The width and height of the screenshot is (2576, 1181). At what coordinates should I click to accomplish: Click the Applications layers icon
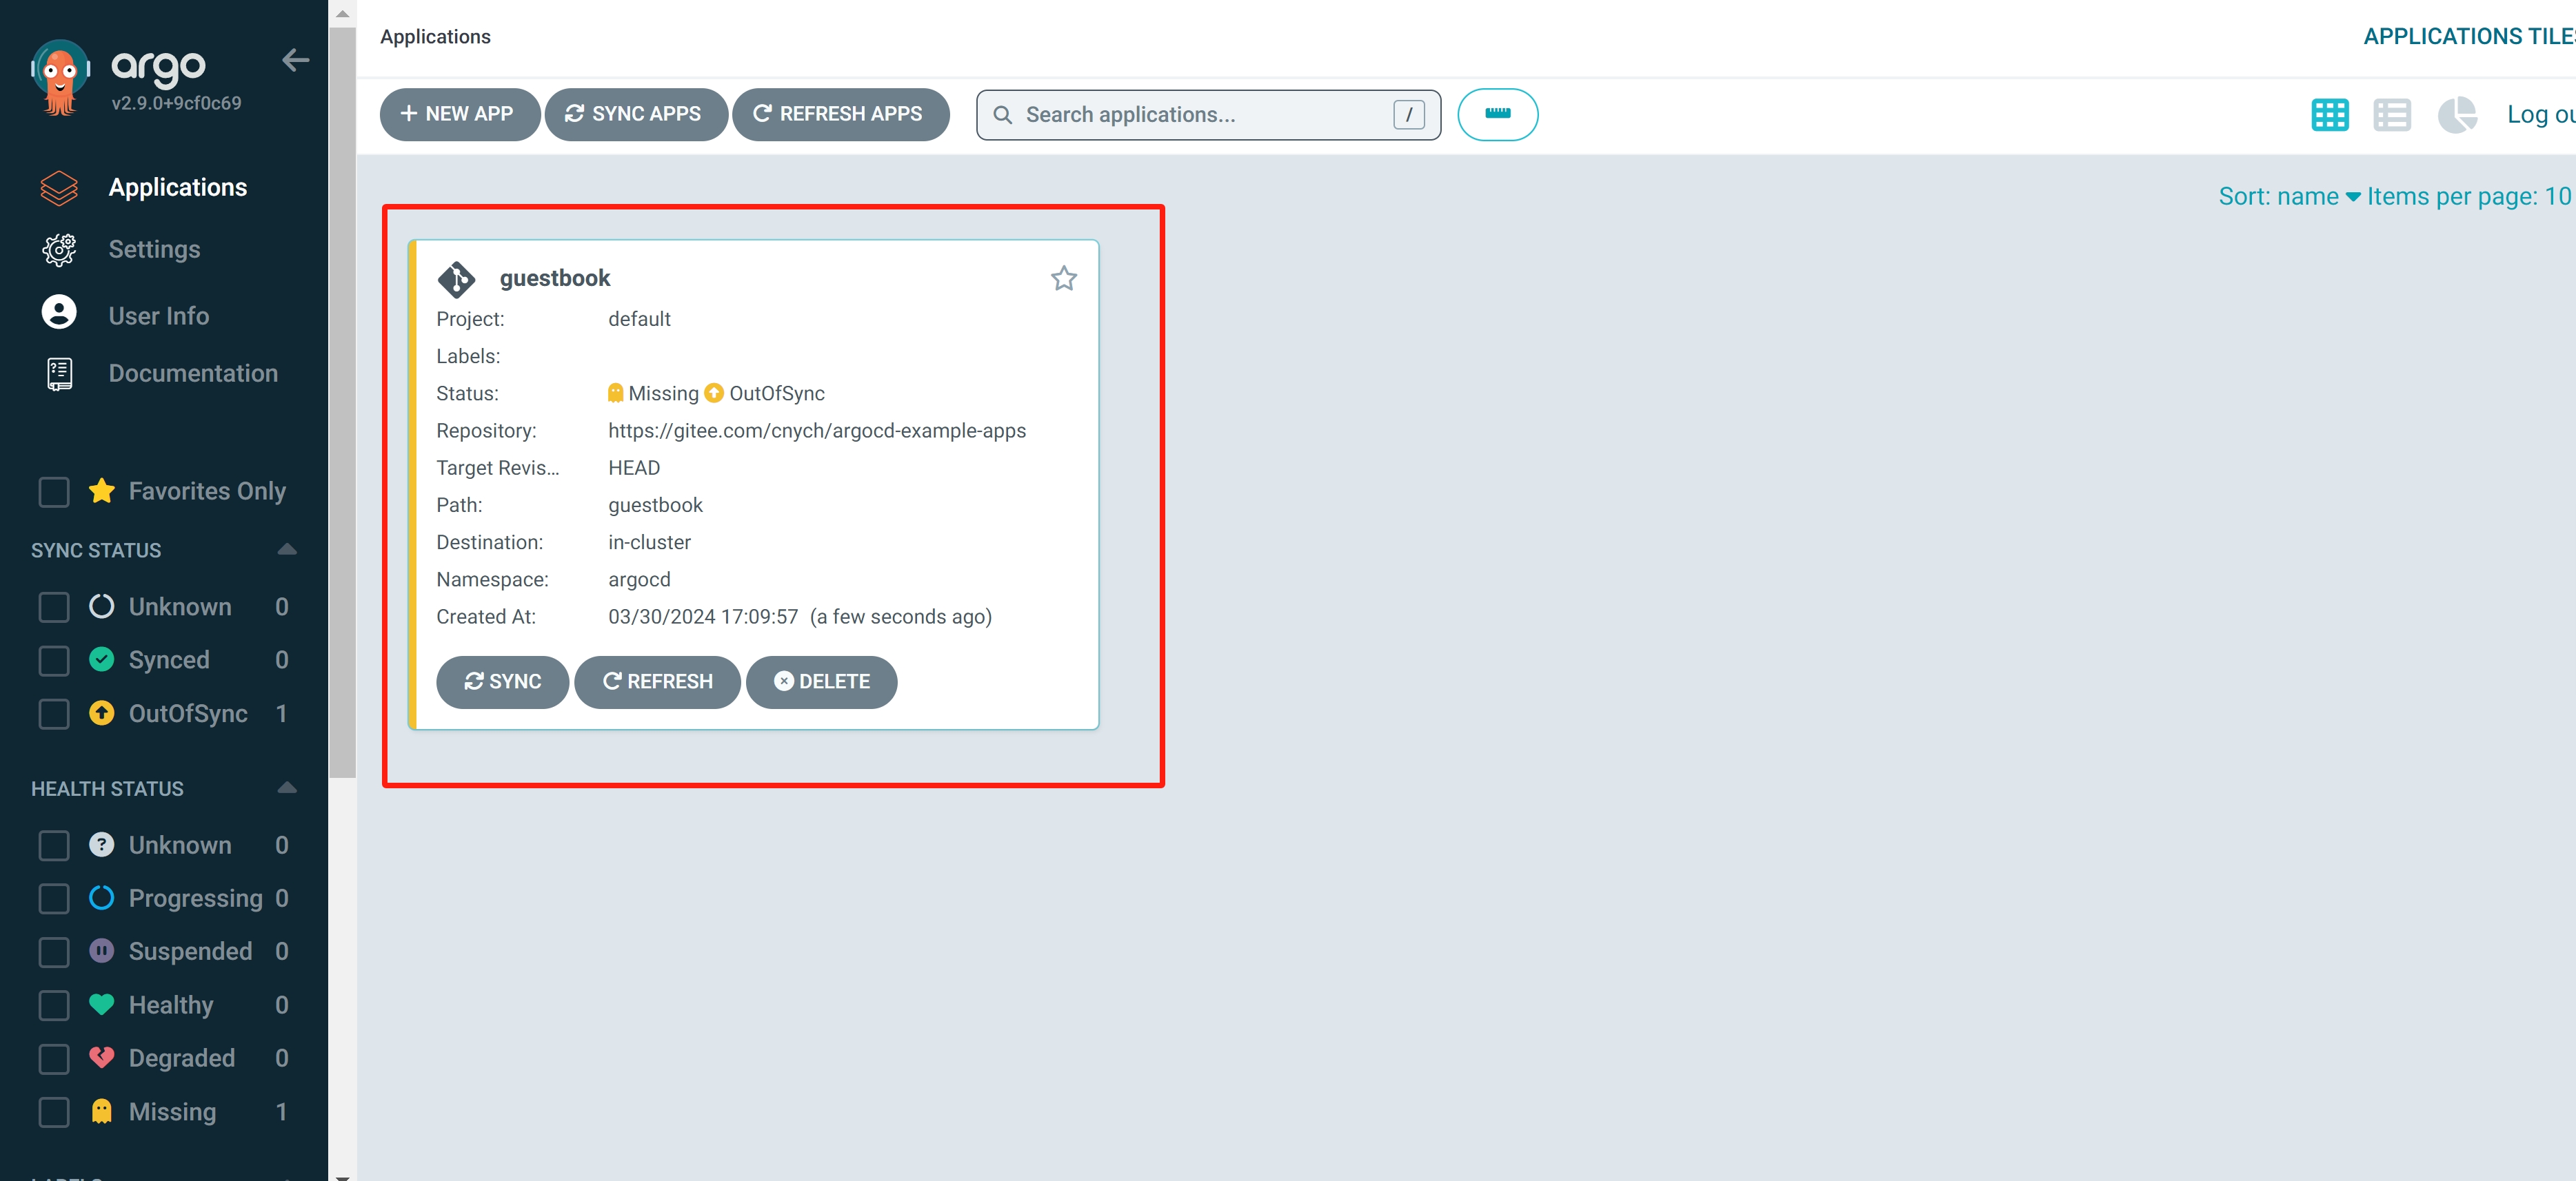[59, 188]
